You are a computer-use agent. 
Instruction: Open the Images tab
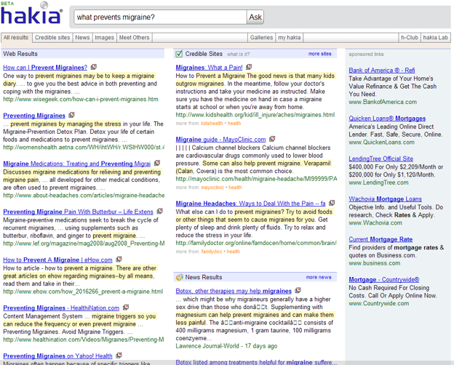point(104,38)
